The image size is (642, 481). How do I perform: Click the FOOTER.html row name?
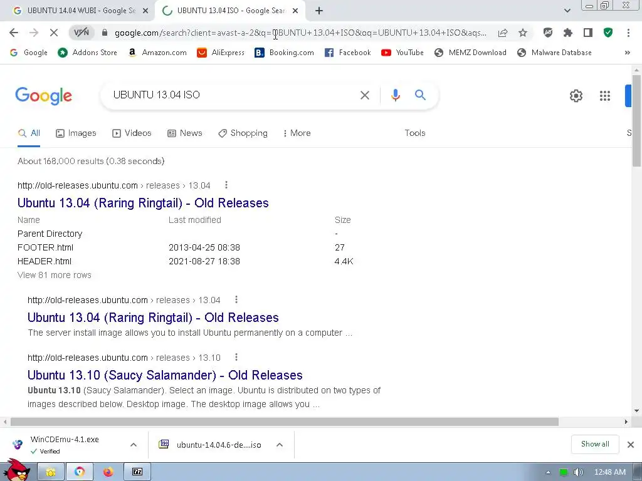point(45,247)
